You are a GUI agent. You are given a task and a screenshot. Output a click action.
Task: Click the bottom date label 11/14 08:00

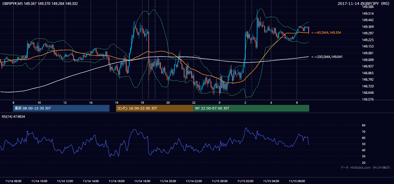14,181
